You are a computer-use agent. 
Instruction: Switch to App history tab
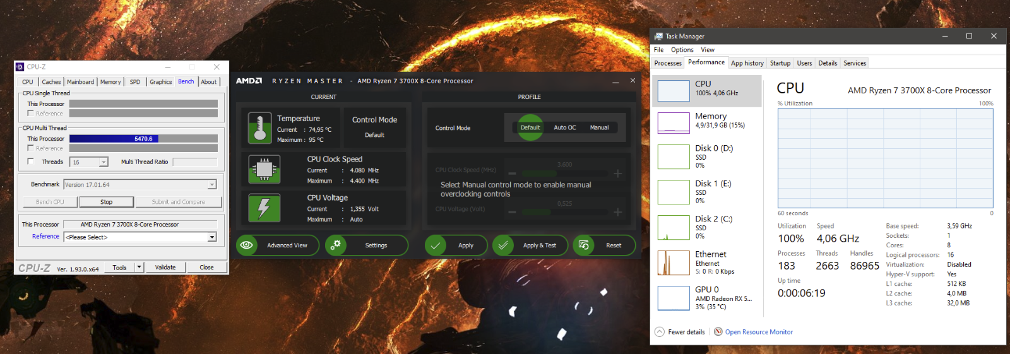[747, 63]
